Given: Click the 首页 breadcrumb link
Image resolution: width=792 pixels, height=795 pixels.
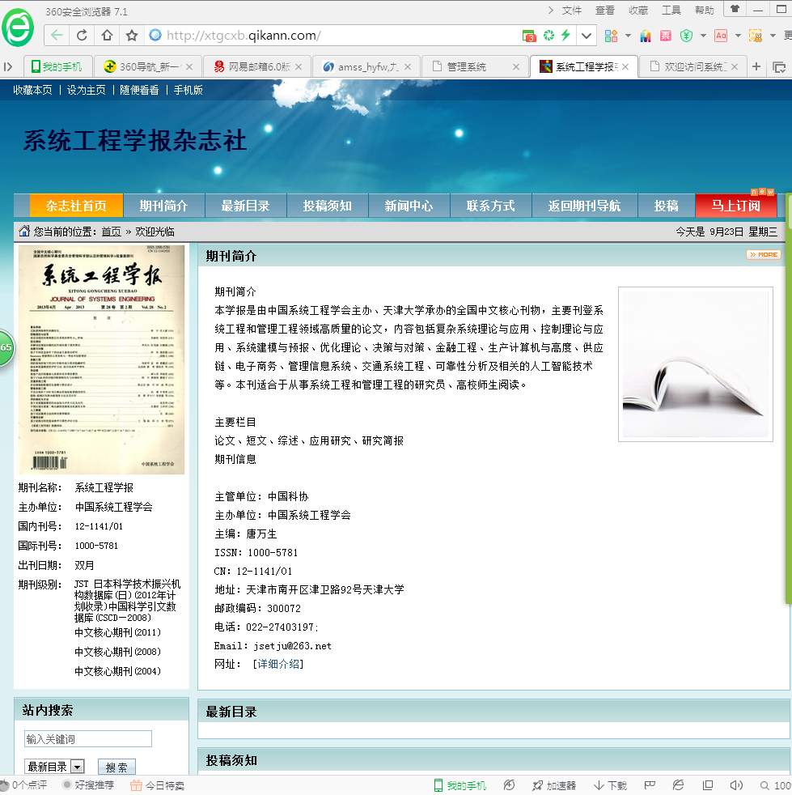Looking at the screenshot, I should pyautogui.click(x=111, y=232).
